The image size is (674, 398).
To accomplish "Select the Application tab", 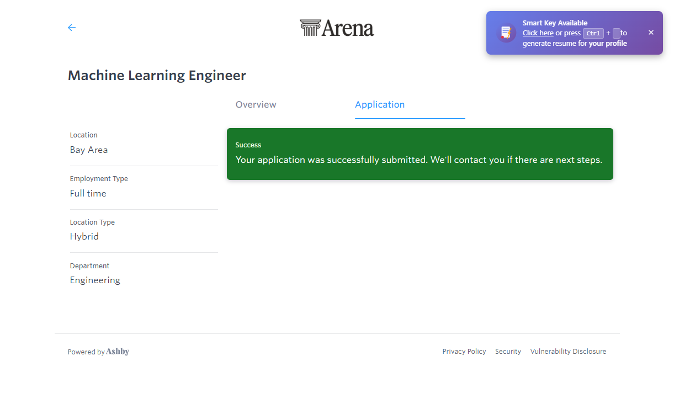I will point(380,105).
